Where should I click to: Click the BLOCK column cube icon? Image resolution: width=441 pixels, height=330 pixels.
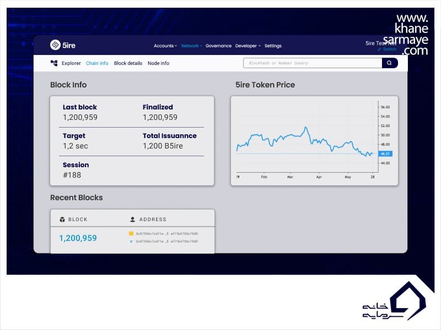[x=62, y=219]
